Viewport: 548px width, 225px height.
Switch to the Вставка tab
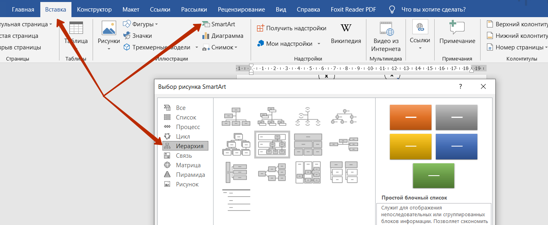tap(56, 10)
